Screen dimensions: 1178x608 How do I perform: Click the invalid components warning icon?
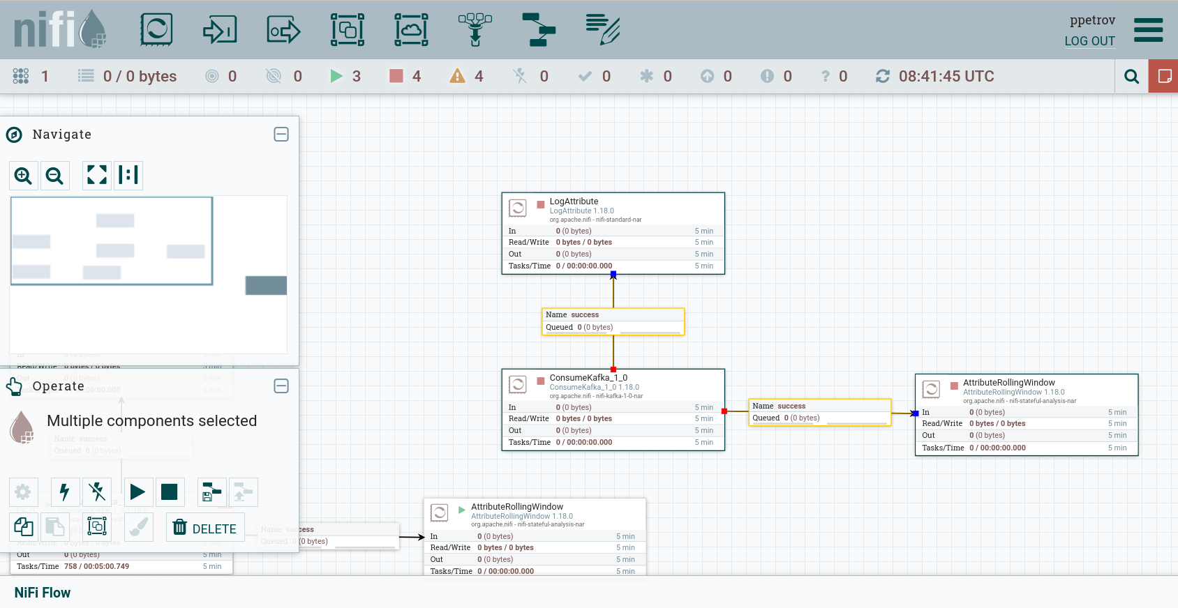pos(457,76)
